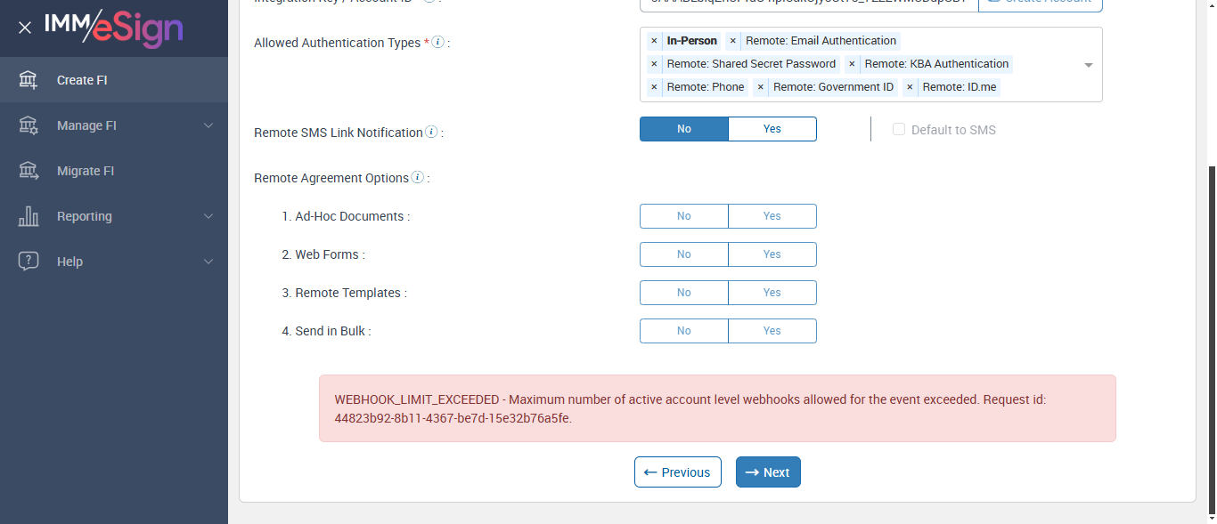1217x524 pixels.
Task: Click the Reporting bar chart icon
Action: (x=29, y=216)
